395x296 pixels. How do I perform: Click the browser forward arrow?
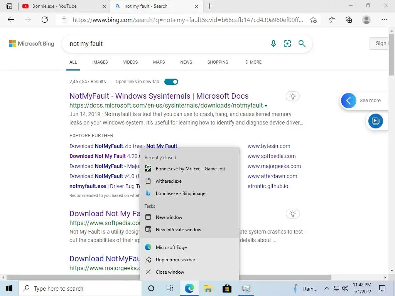28,20
